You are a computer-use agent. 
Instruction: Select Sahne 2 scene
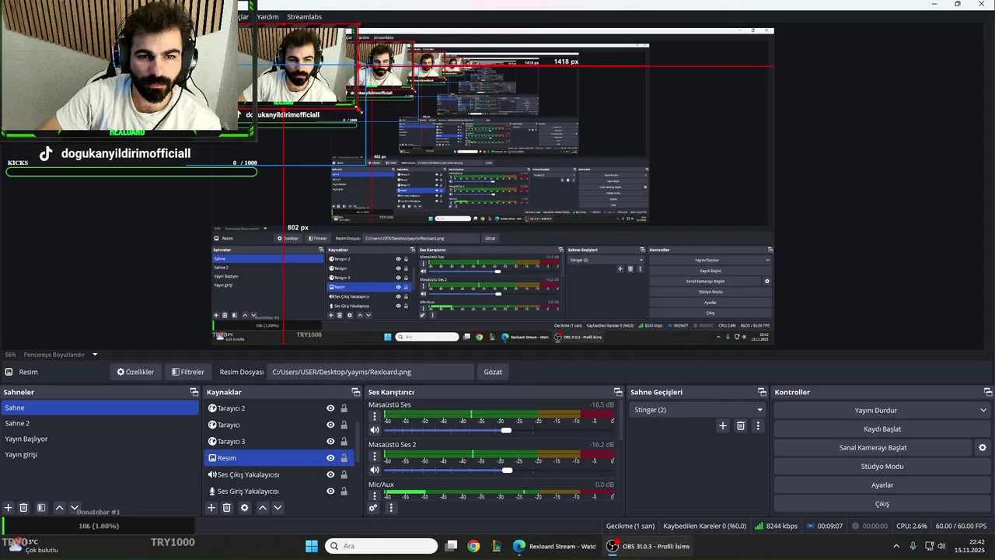[99, 423]
